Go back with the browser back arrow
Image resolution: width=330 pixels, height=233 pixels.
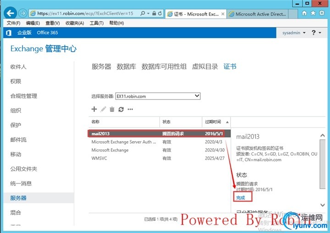point(10,13)
